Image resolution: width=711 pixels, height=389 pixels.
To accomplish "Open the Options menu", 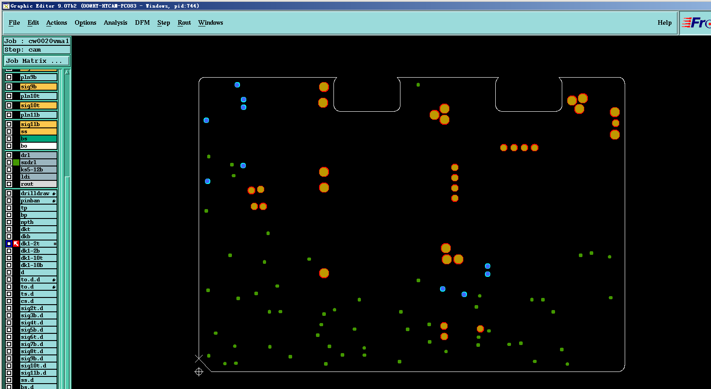I will [85, 22].
